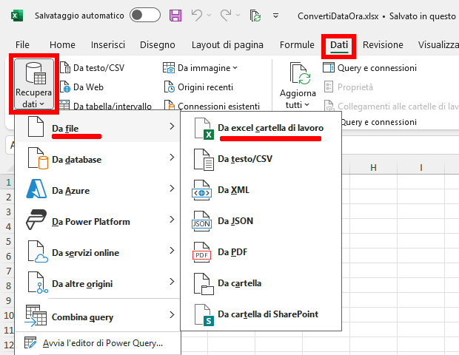Click the Save floppy disk icon
This screenshot has width=459, height=355.
click(175, 15)
